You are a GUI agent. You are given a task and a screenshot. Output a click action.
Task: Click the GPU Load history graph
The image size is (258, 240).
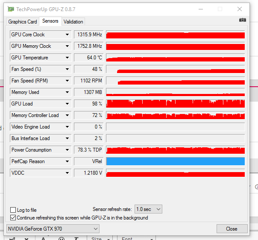coord(176,104)
